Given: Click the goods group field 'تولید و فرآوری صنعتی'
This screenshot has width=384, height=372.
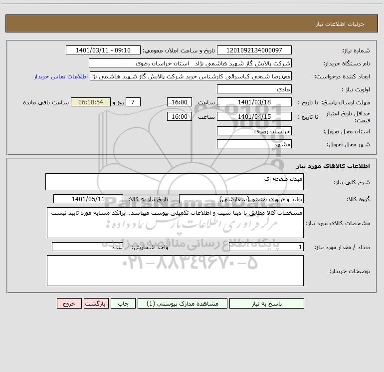Looking at the screenshot, I should pyautogui.click(x=241, y=199).
